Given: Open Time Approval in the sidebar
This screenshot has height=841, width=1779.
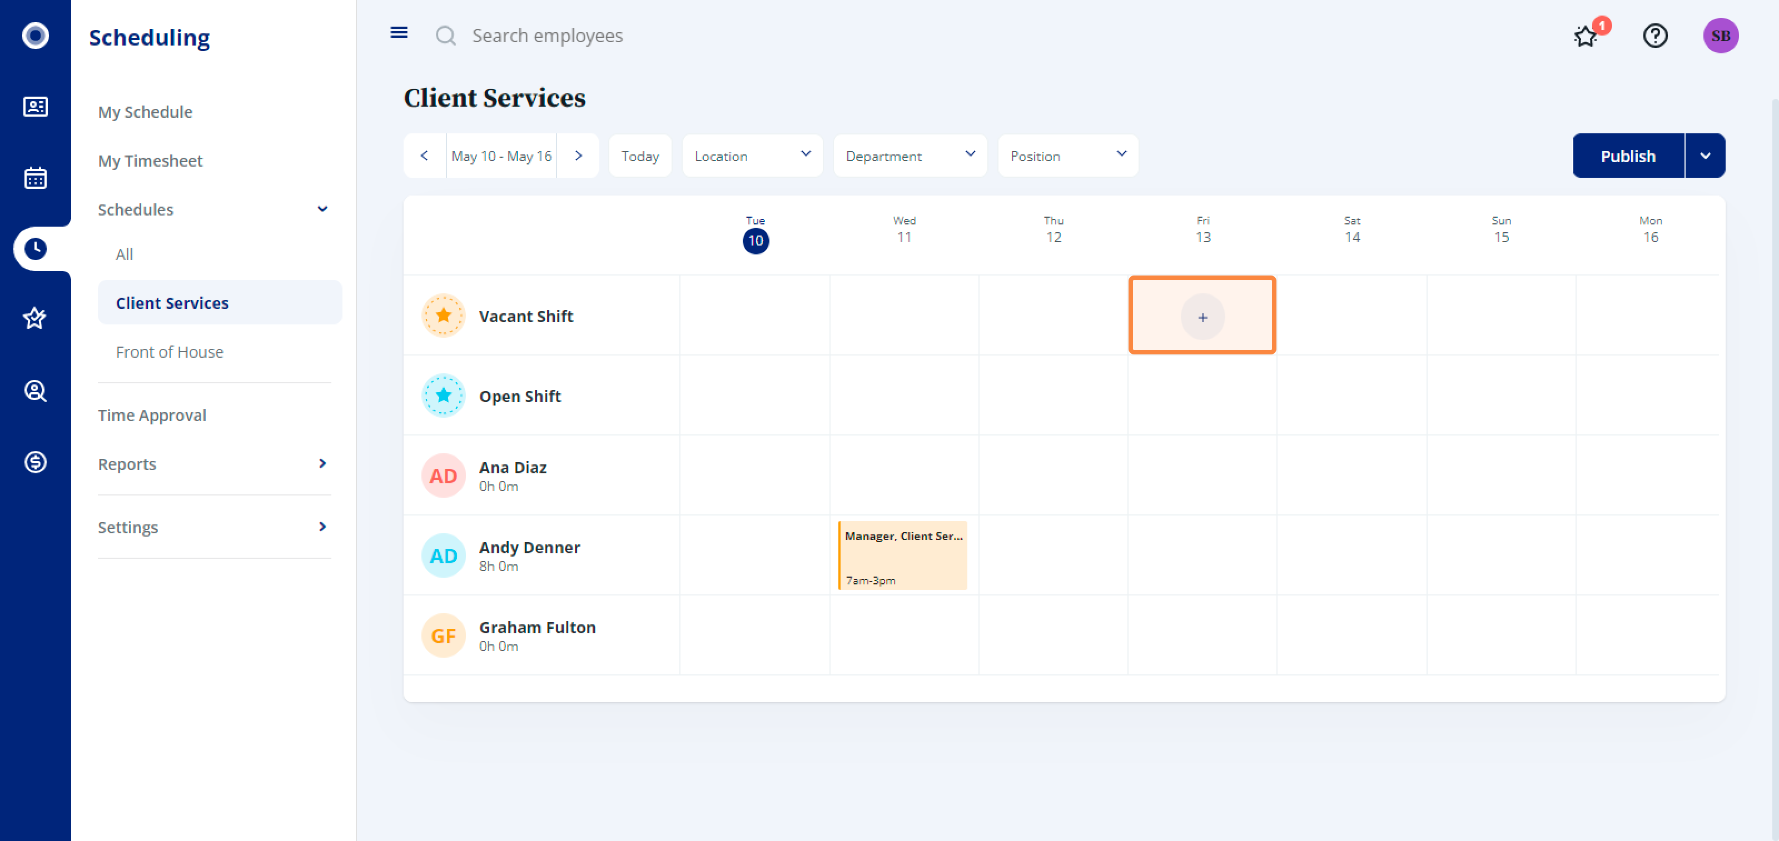Looking at the screenshot, I should point(152,416).
